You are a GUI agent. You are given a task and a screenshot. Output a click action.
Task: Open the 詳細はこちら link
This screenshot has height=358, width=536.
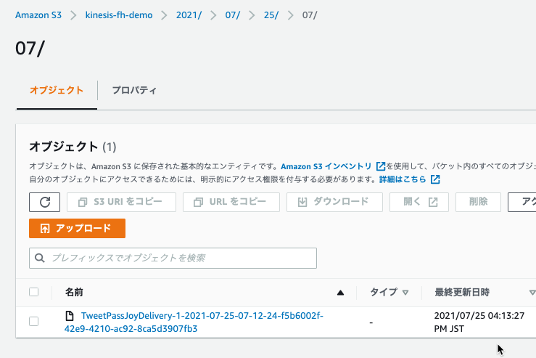[x=403, y=179]
